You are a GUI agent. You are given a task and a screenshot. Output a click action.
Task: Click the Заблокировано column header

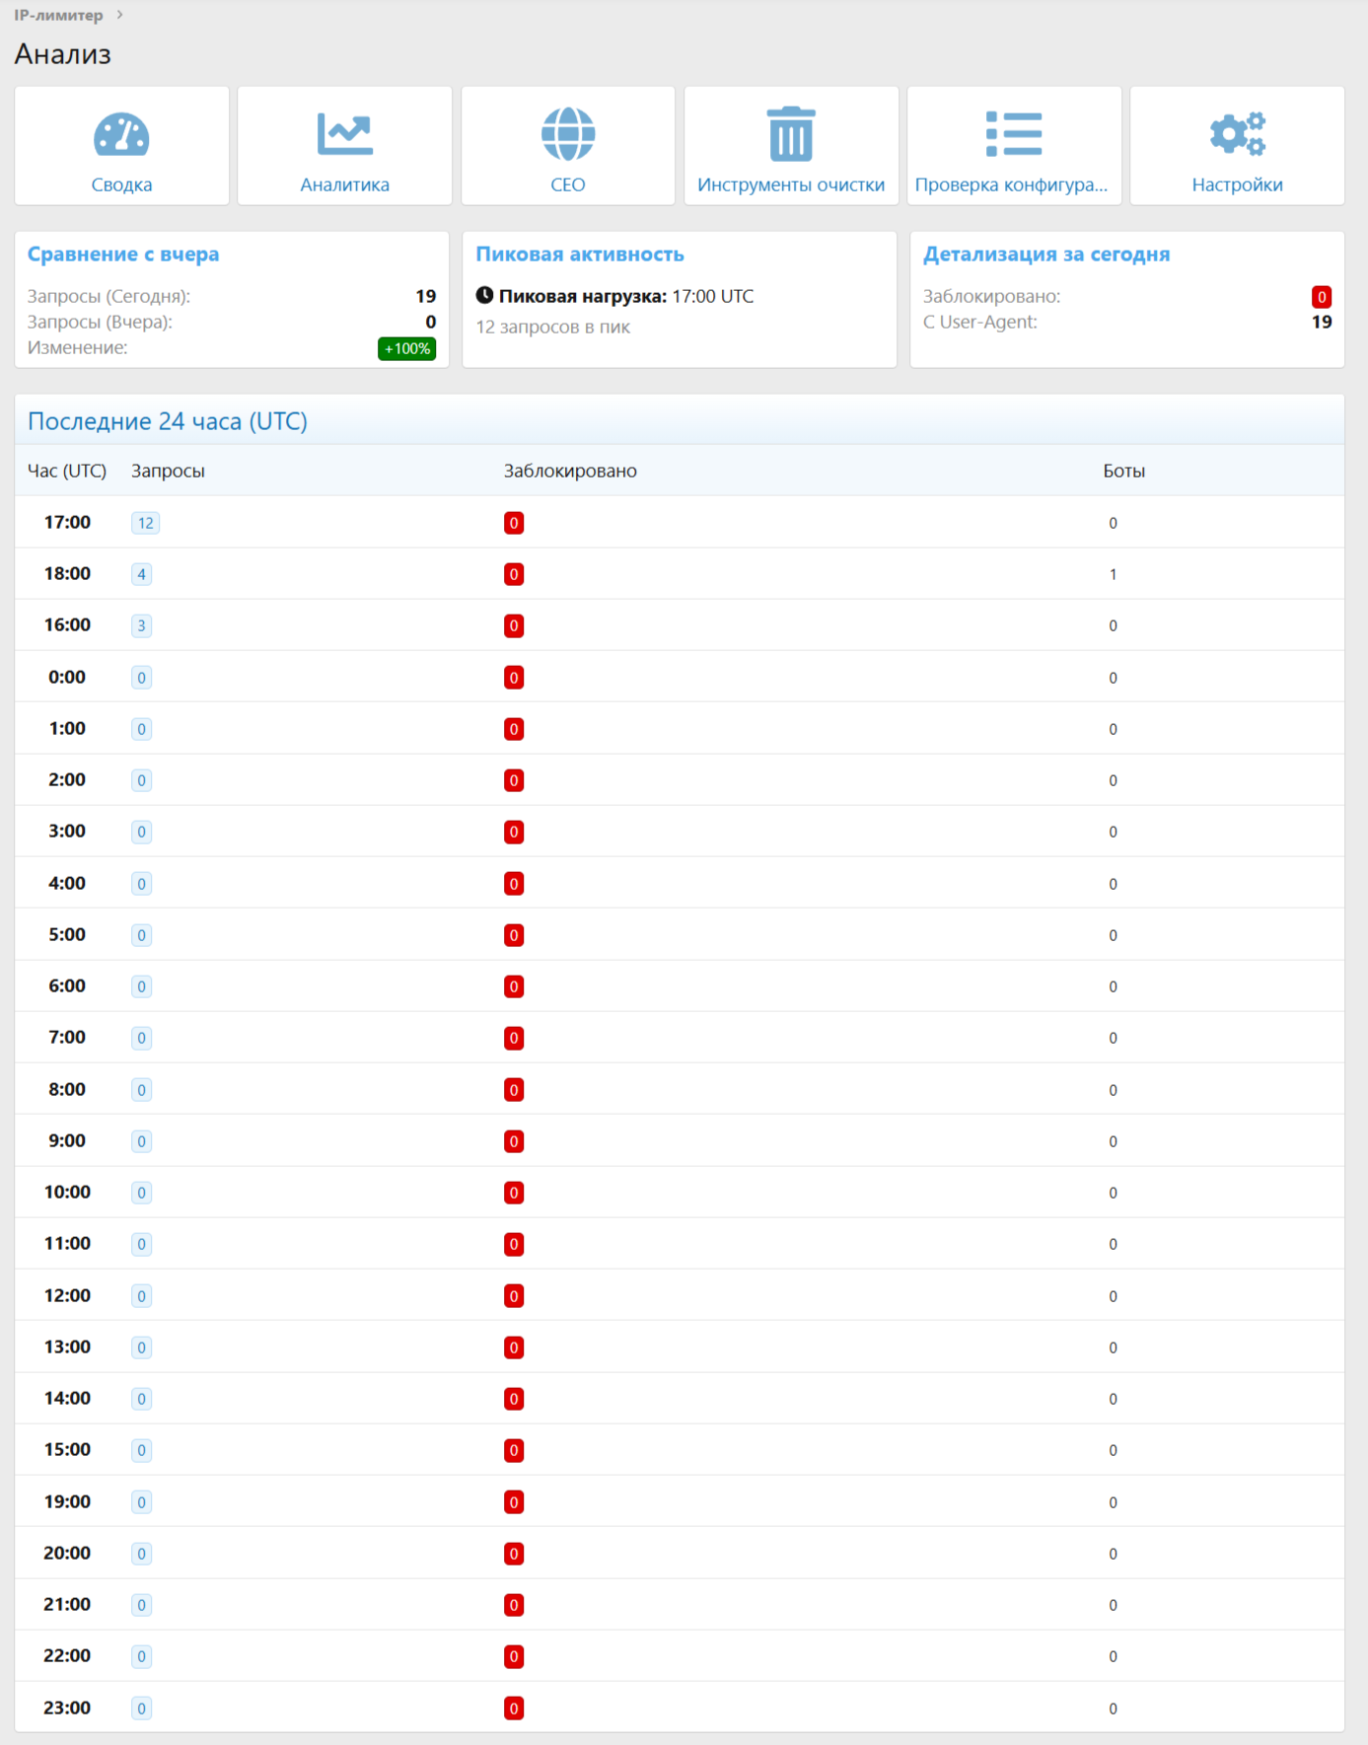[x=570, y=471]
